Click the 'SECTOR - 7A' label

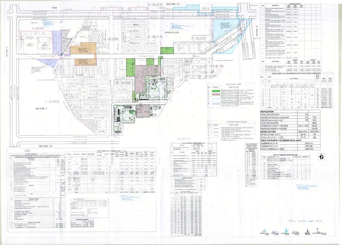(x=173, y=4)
